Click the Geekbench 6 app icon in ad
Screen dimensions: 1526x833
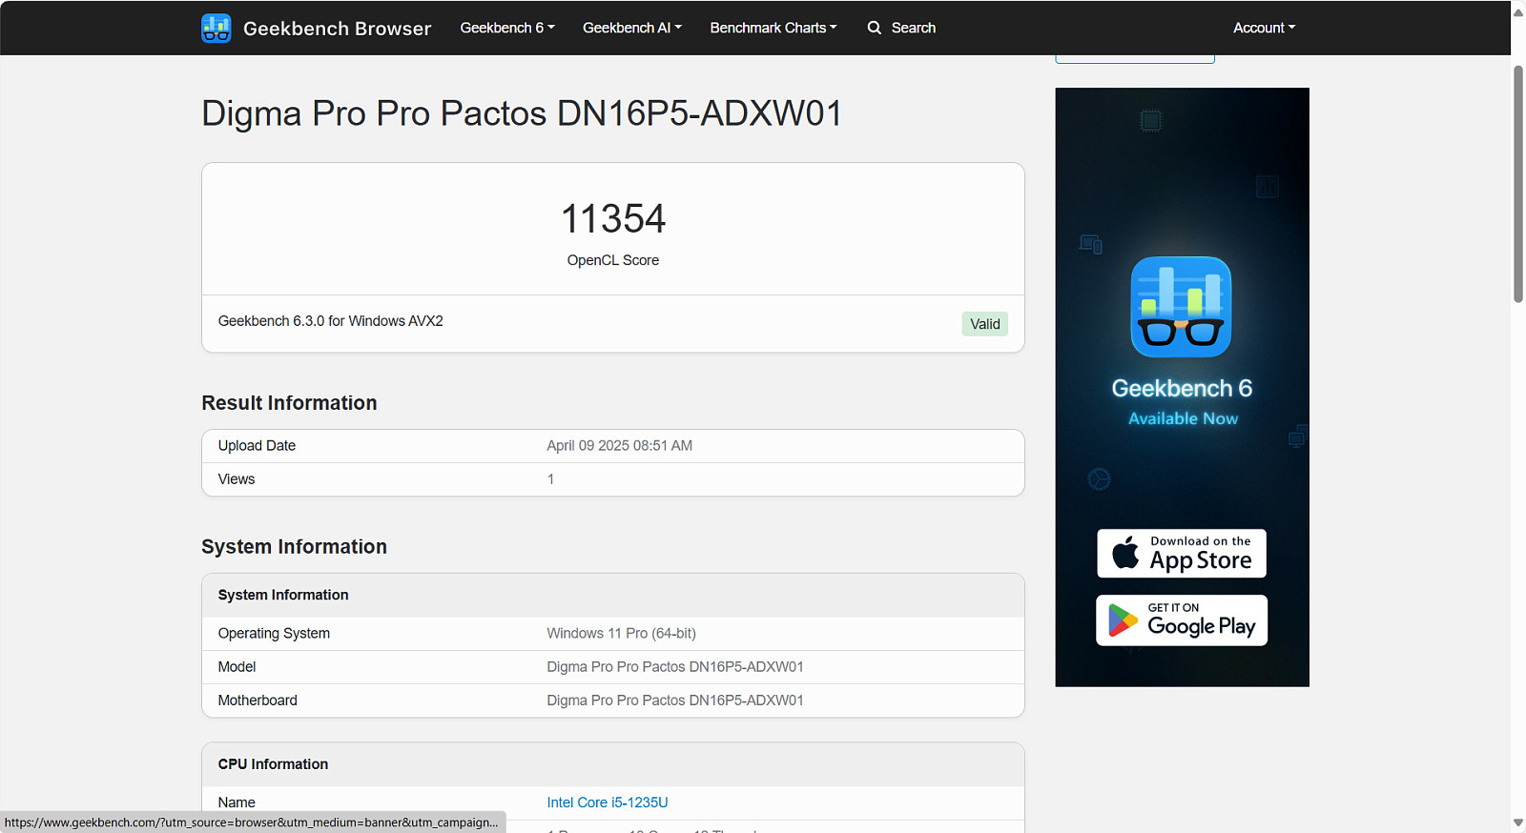[x=1181, y=307]
